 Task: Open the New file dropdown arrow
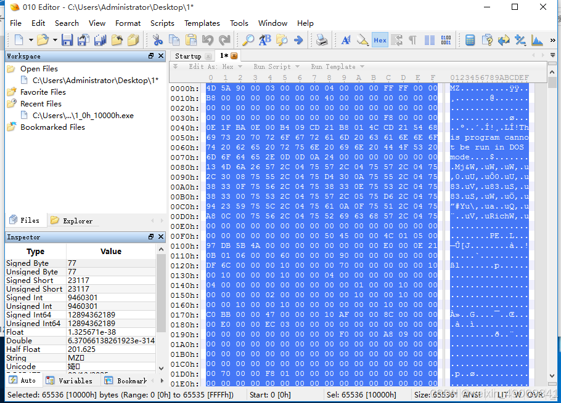coord(31,40)
